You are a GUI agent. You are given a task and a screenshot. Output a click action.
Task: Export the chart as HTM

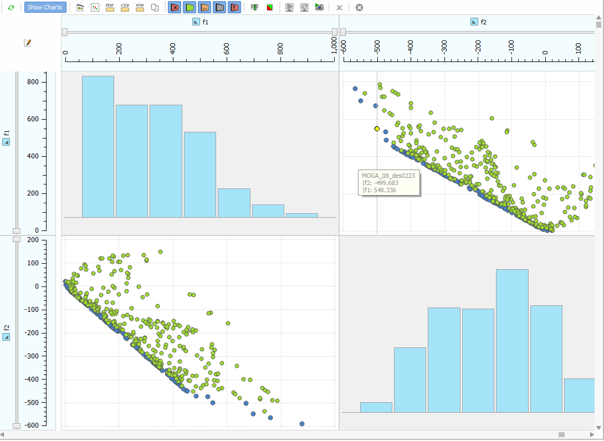140,7
